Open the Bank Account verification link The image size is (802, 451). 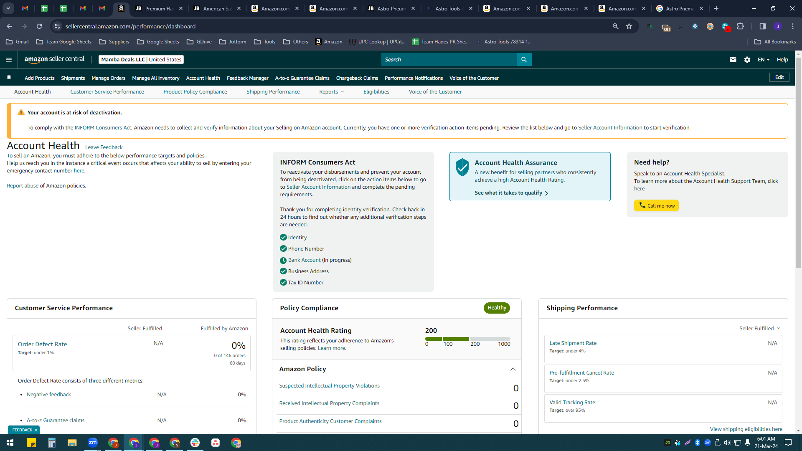point(304,260)
